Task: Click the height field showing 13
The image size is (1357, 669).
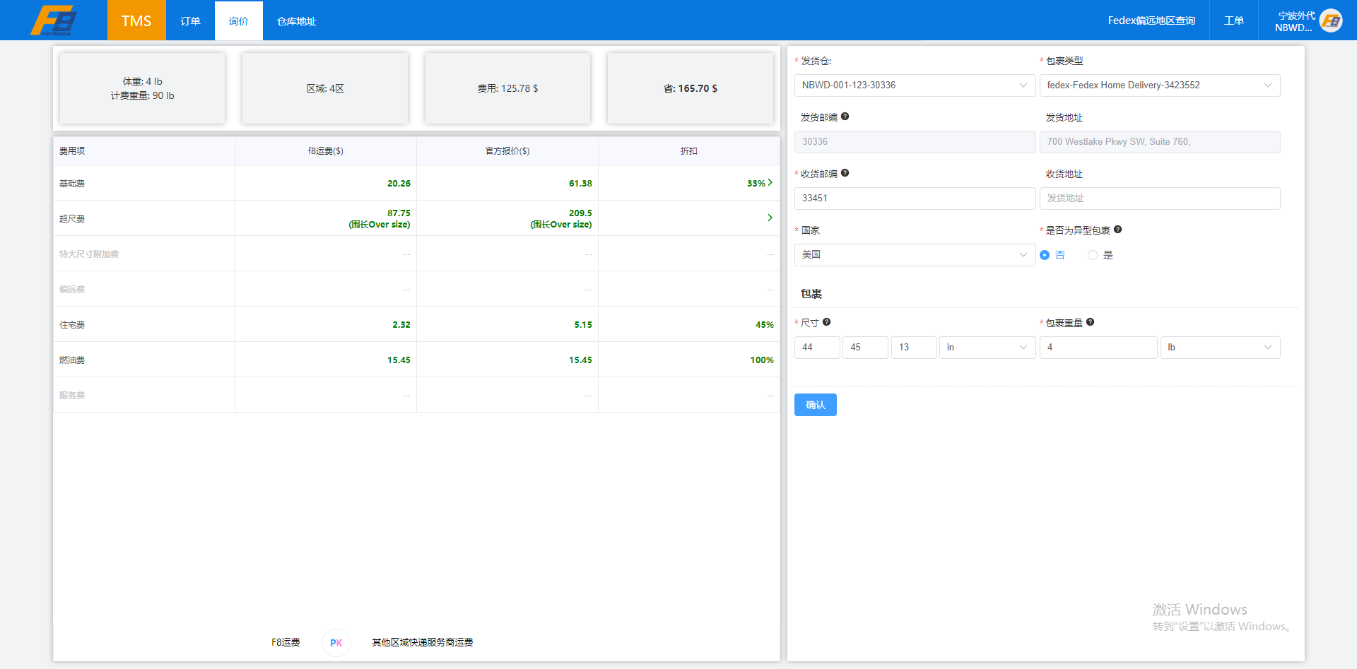Action: pos(914,348)
